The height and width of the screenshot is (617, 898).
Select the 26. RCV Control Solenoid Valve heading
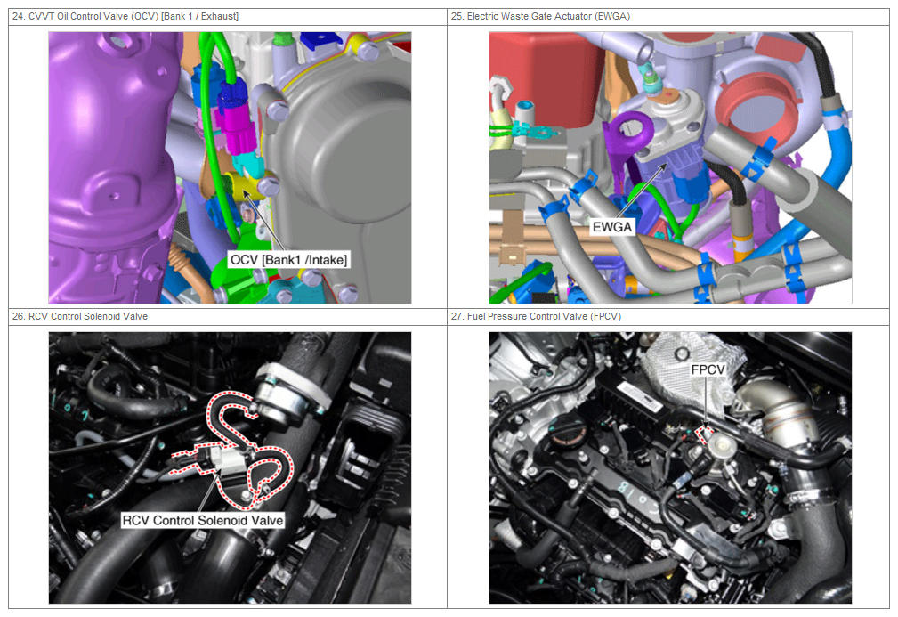pyautogui.click(x=80, y=316)
